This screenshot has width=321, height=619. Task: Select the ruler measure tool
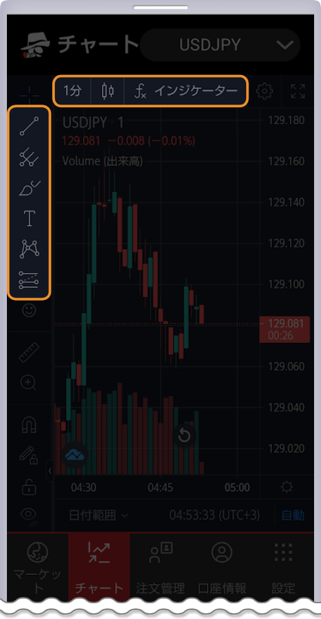click(x=29, y=352)
